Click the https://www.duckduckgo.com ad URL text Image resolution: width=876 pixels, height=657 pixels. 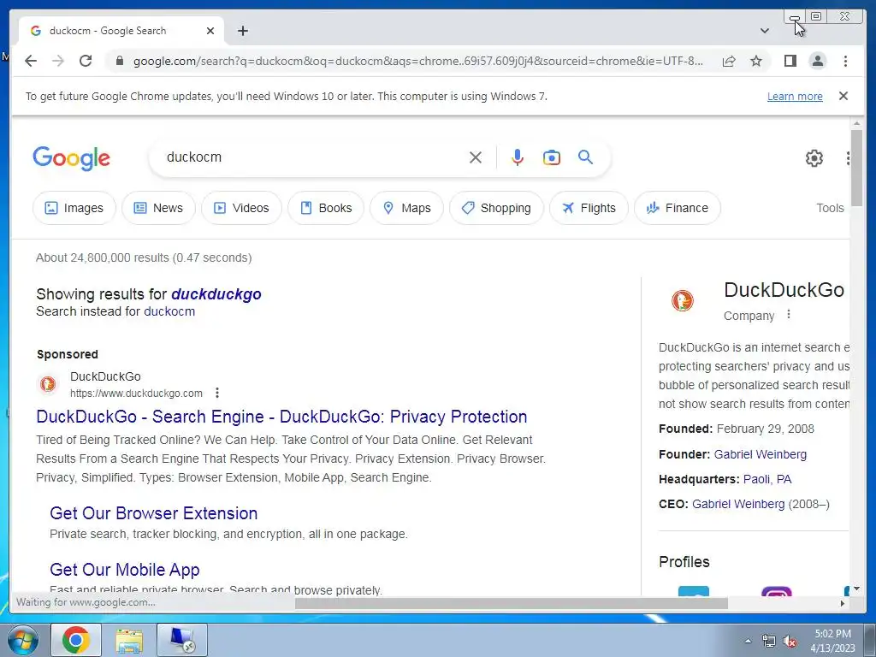pyautogui.click(x=136, y=394)
